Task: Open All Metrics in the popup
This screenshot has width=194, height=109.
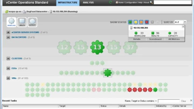Action: 174,39
